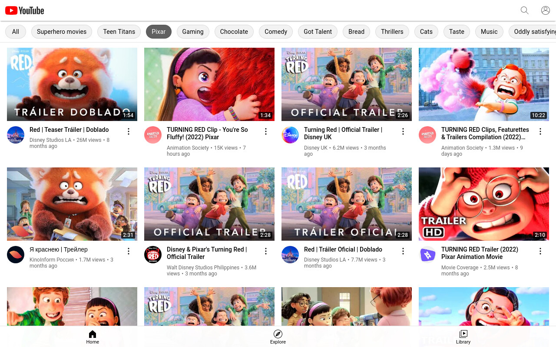Select the All filter chip

pos(16,32)
